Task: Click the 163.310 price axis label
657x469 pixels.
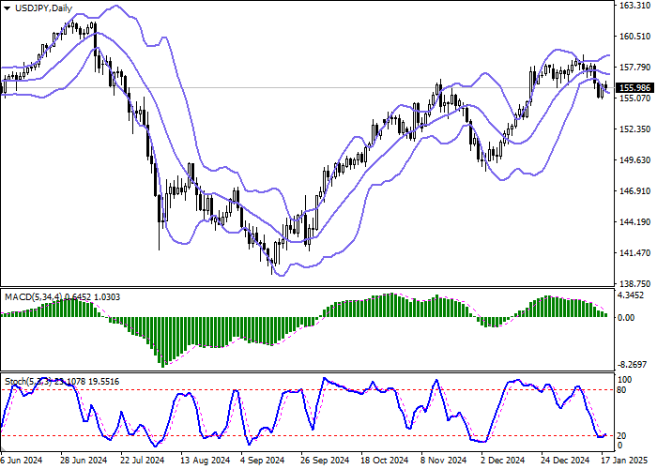Action: (636, 6)
